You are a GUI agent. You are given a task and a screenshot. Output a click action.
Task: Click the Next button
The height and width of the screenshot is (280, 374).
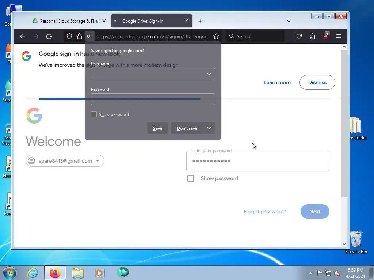pyautogui.click(x=315, y=211)
